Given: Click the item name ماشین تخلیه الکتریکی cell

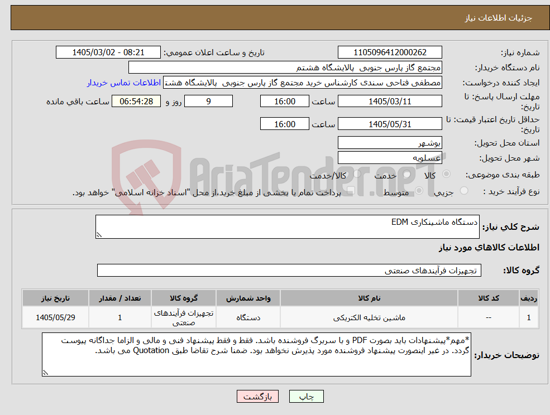Looking at the screenshot, I should click(369, 317).
